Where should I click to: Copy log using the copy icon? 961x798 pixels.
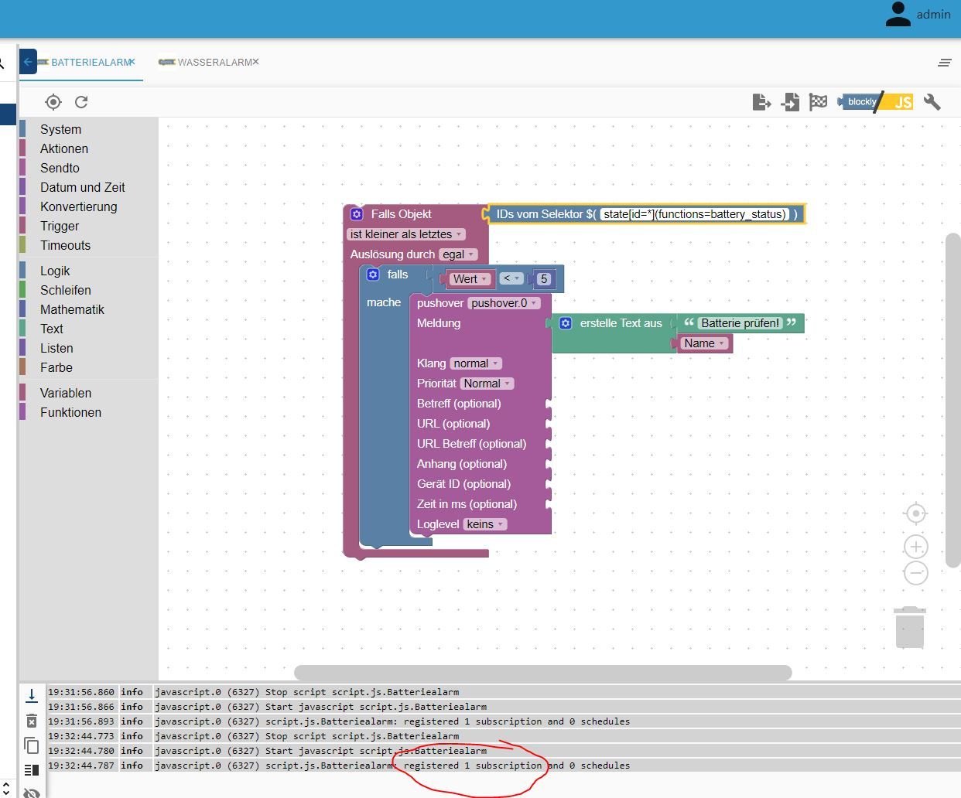point(32,745)
